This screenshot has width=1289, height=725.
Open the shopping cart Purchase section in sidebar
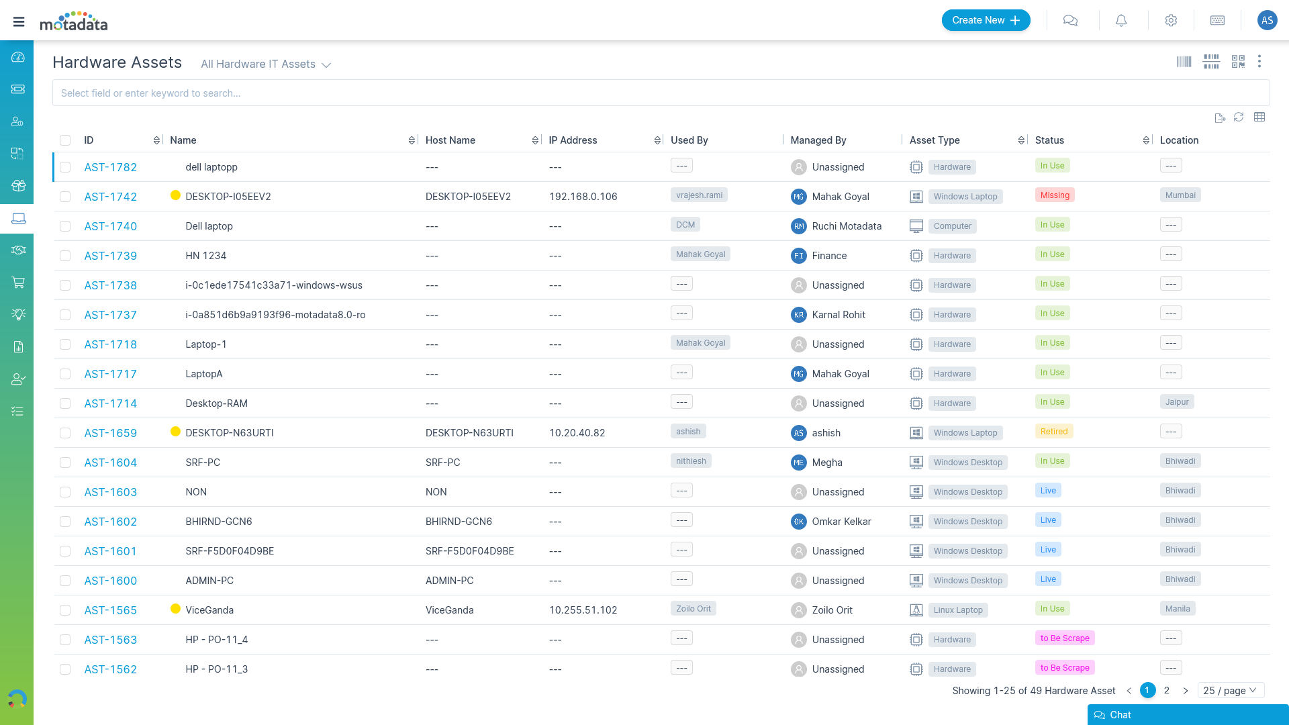(x=17, y=283)
